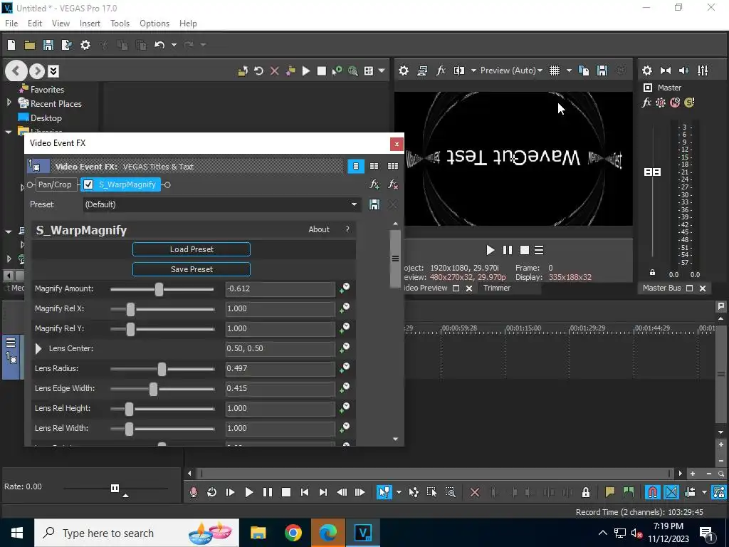Image resolution: width=729 pixels, height=547 pixels.
Task: Save the current FX preset
Action: point(374,204)
